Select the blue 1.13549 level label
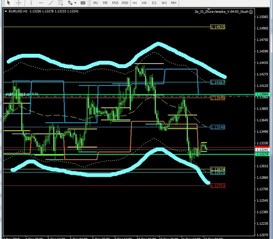Viewport: 273px width, 239px height. tap(218, 127)
